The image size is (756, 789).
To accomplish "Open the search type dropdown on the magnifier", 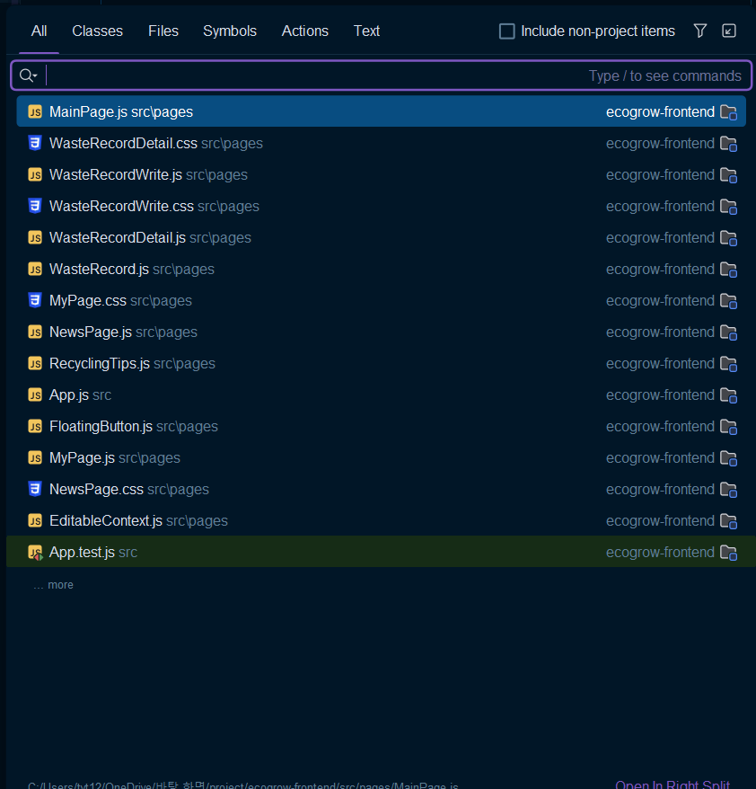I will point(28,75).
